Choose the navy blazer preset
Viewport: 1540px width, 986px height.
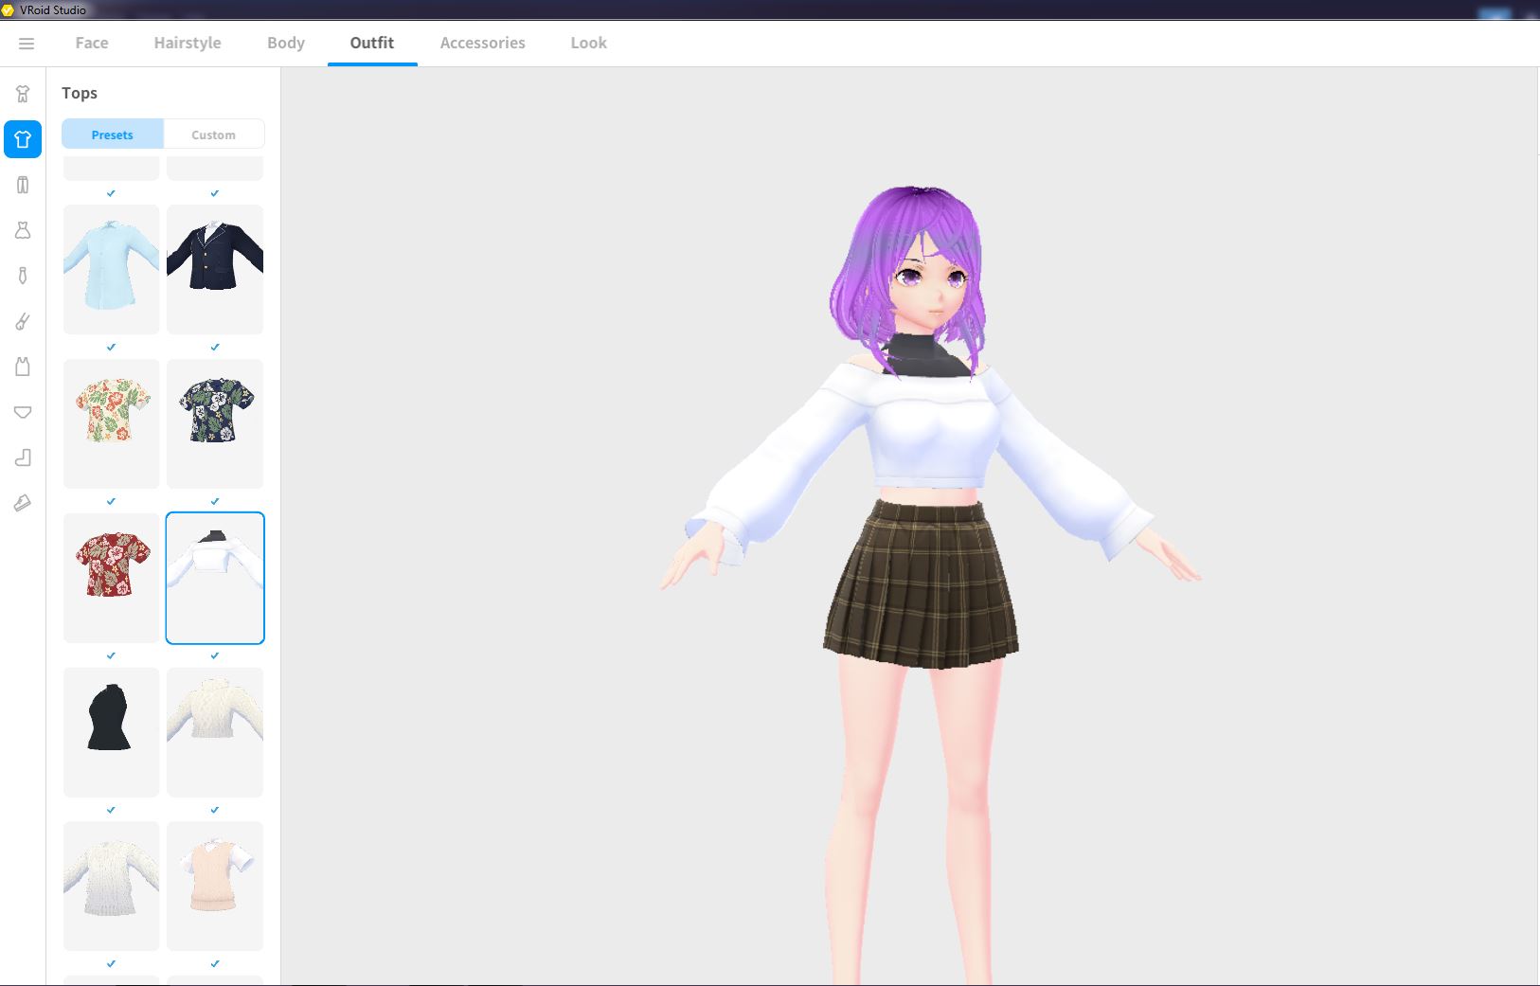pos(215,269)
